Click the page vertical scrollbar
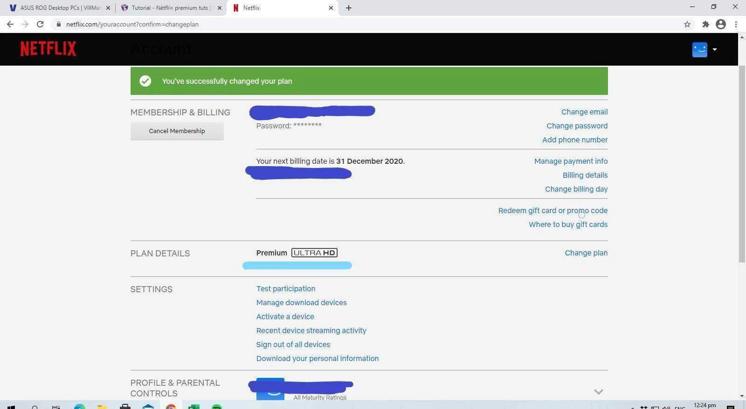Image resolution: width=746 pixels, height=409 pixels. pos(742,164)
